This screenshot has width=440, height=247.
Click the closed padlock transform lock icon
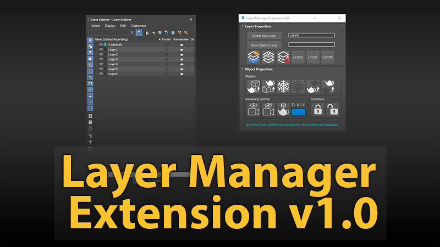(317, 110)
